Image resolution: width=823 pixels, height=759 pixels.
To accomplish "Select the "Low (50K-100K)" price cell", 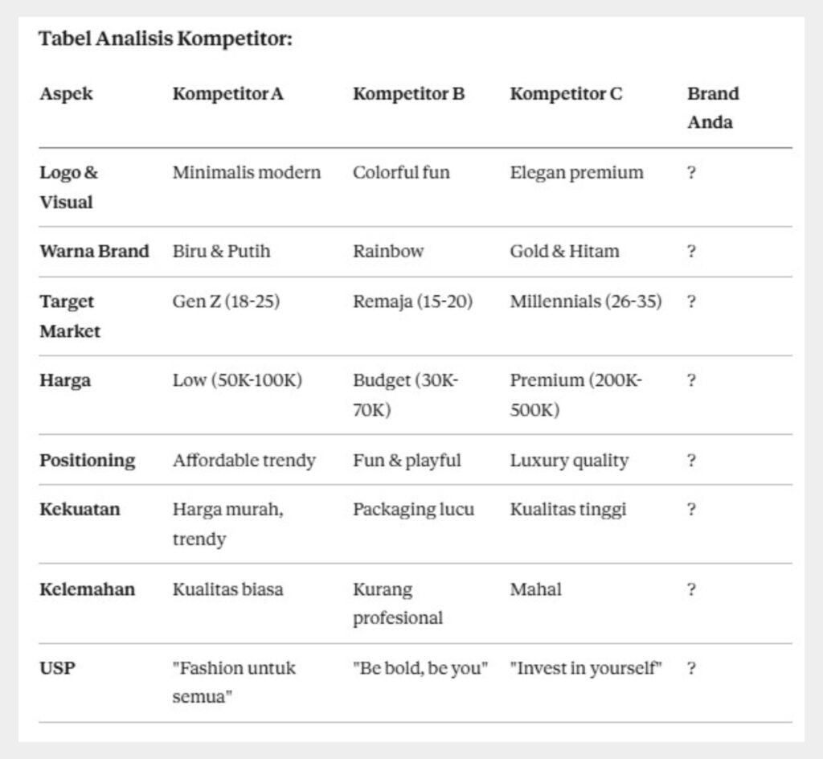I will pyautogui.click(x=237, y=380).
